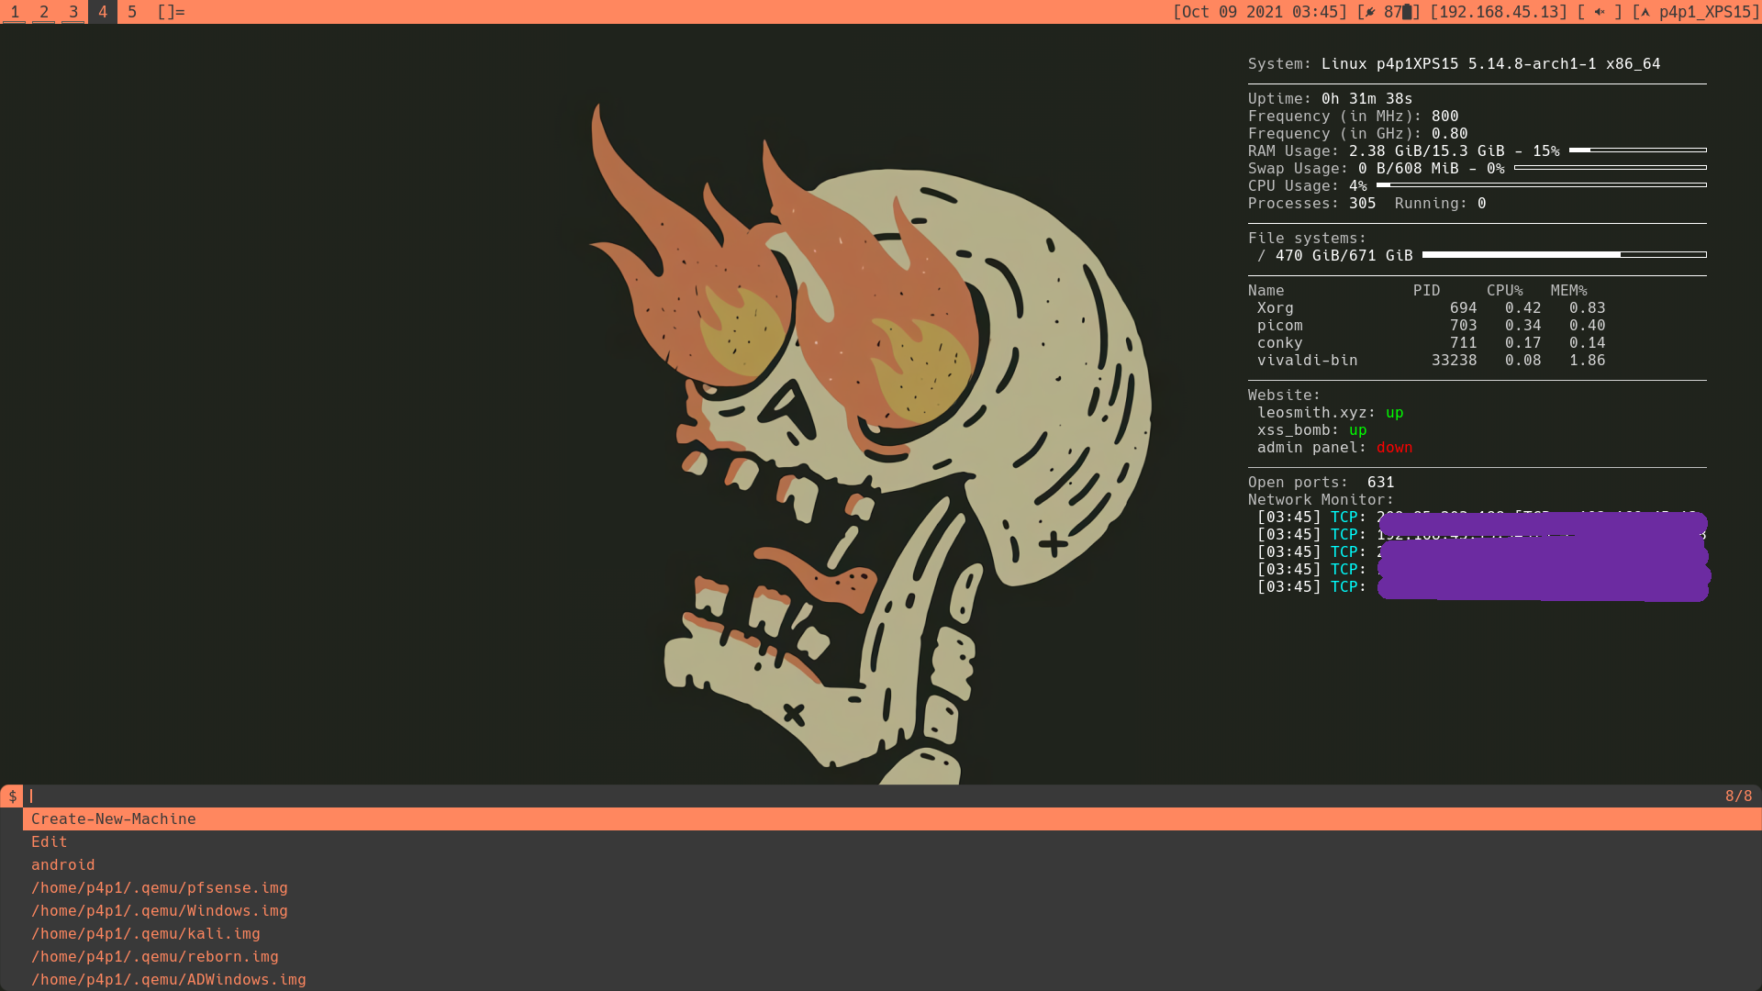Viewport: 1762px width, 991px height.
Task: Click the battery icon in the status bar
Action: (1407, 12)
